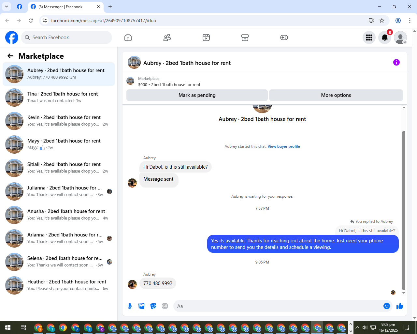The image size is (417, 334).
Task: Switch to the first Facebook tab
Action: pyautogui.click(x=20, y=7)
